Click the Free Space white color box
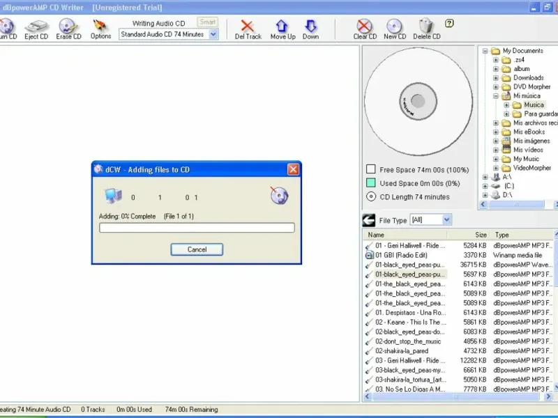 click(371, 169)
